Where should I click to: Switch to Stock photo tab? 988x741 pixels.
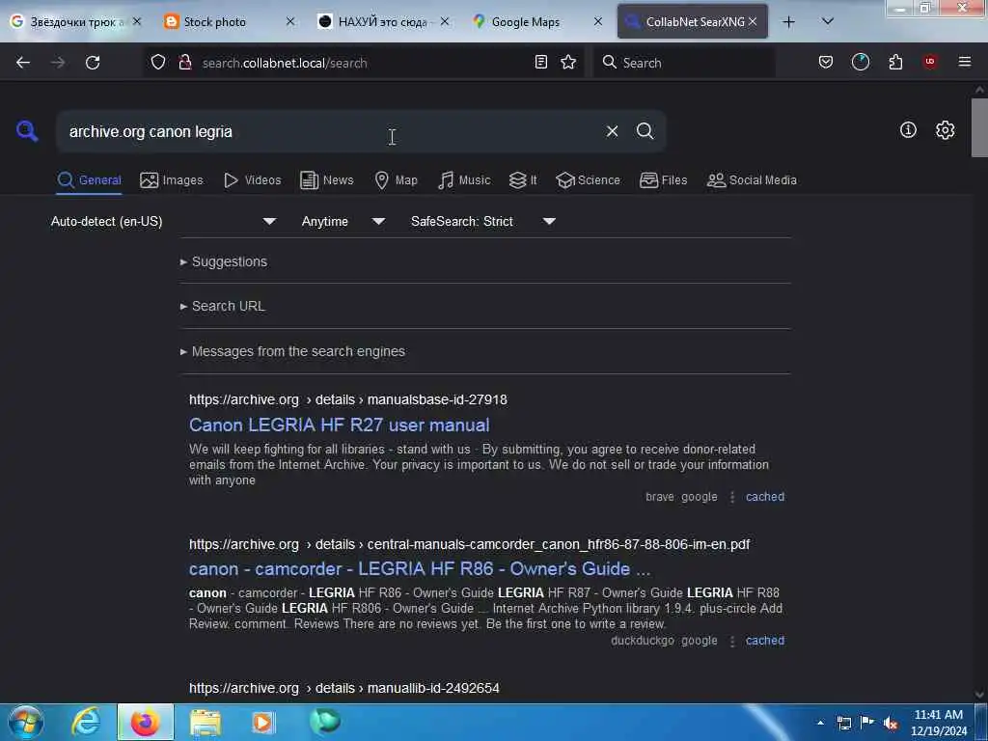[x=214, y=22]
